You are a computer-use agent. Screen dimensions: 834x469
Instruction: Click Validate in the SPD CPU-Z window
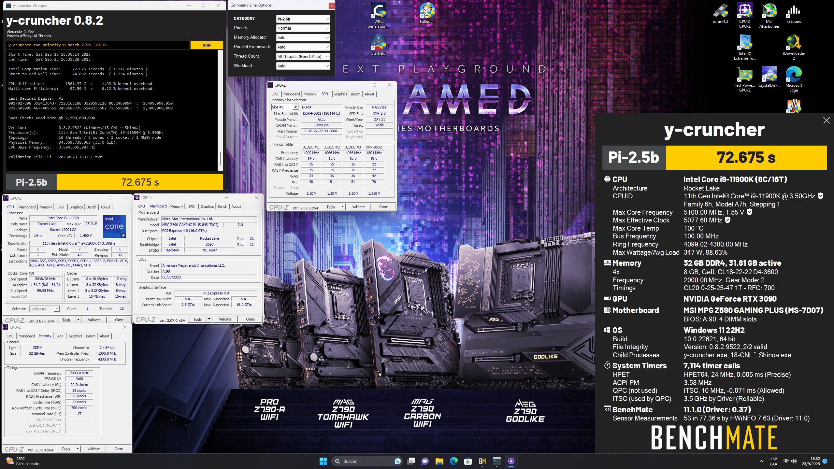[358, 207]
